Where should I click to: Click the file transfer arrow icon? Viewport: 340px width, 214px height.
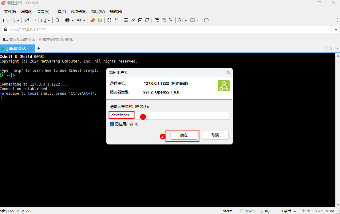pyautogui.click(x=140, y=20)
